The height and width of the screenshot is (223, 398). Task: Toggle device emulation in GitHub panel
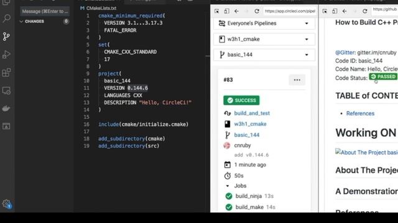335,11
